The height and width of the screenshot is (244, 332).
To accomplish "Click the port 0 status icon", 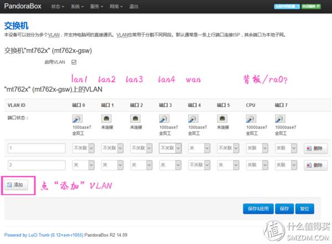I will [77, 118].
